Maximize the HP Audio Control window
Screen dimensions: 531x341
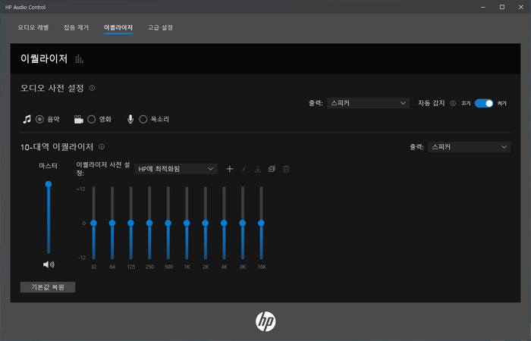tap(502, 7)
